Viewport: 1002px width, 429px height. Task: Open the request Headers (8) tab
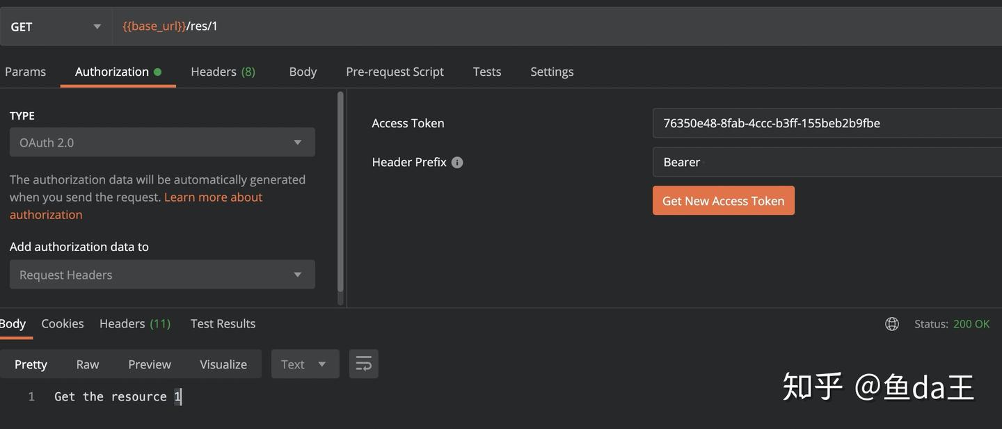tap(223, 72)
